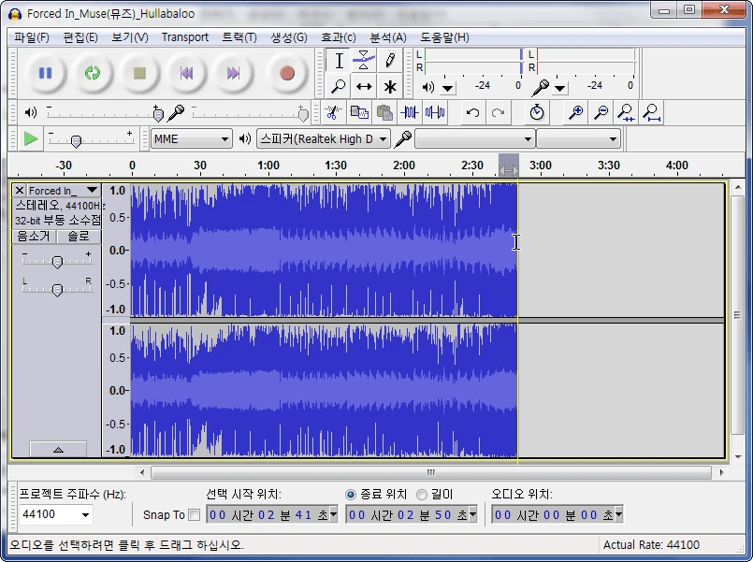Image resolution: width=753 pixels, height=562 pixels.
Task: Select the Time Shift tool
Action: coord(364,86)
